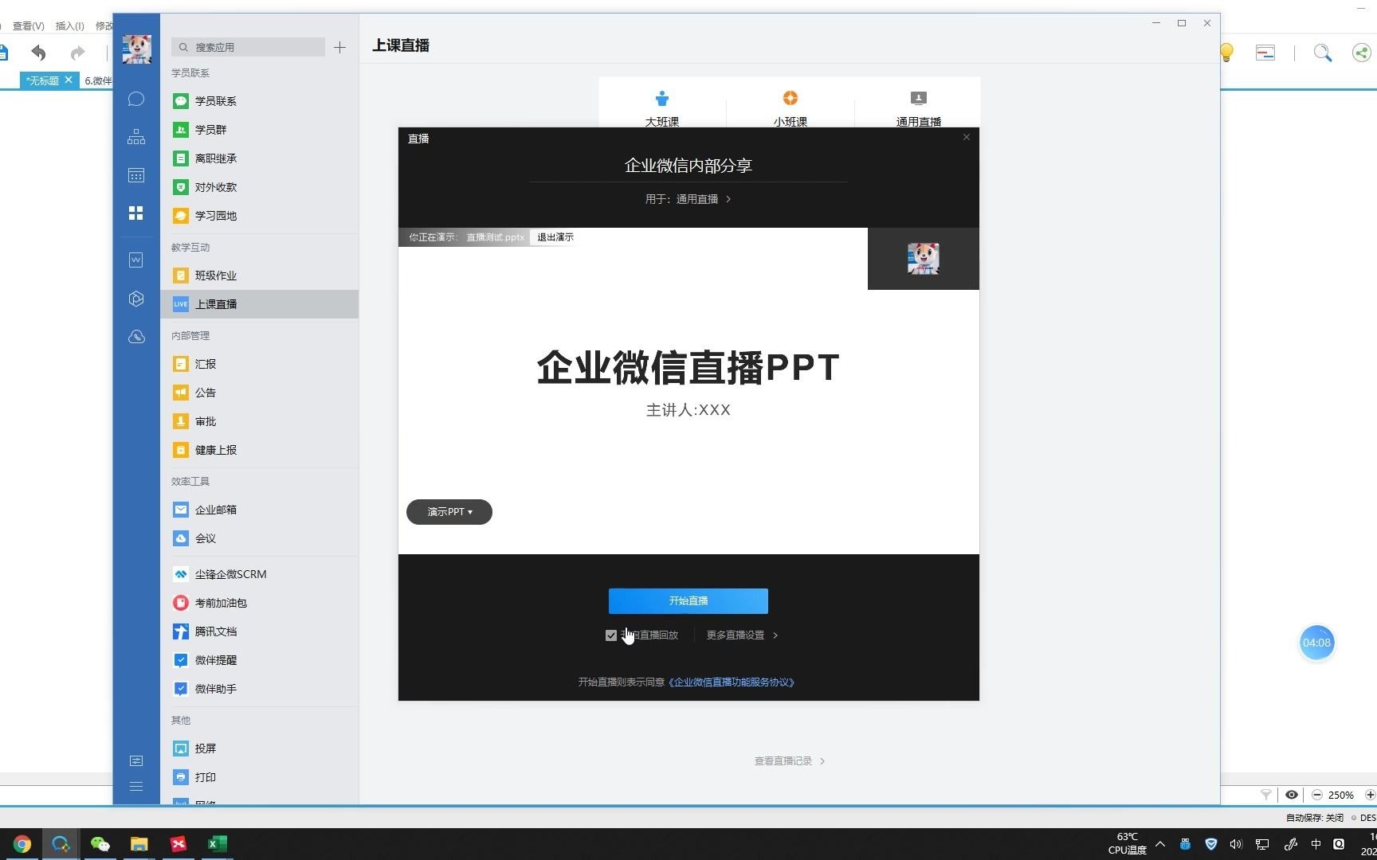Open 对外收款 app

tap(259, 187)
